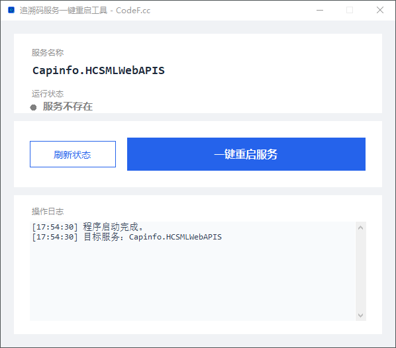The image size is (396, 348).
Task: Click the 服务名称 label
Action: click(48, 53)
